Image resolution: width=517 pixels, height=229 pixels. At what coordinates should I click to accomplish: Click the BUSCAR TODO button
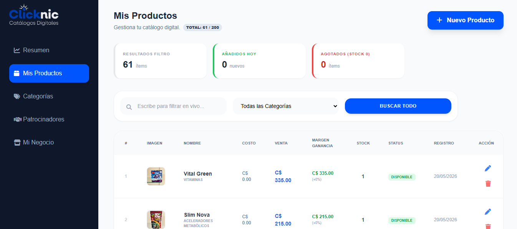coord(398,106)
